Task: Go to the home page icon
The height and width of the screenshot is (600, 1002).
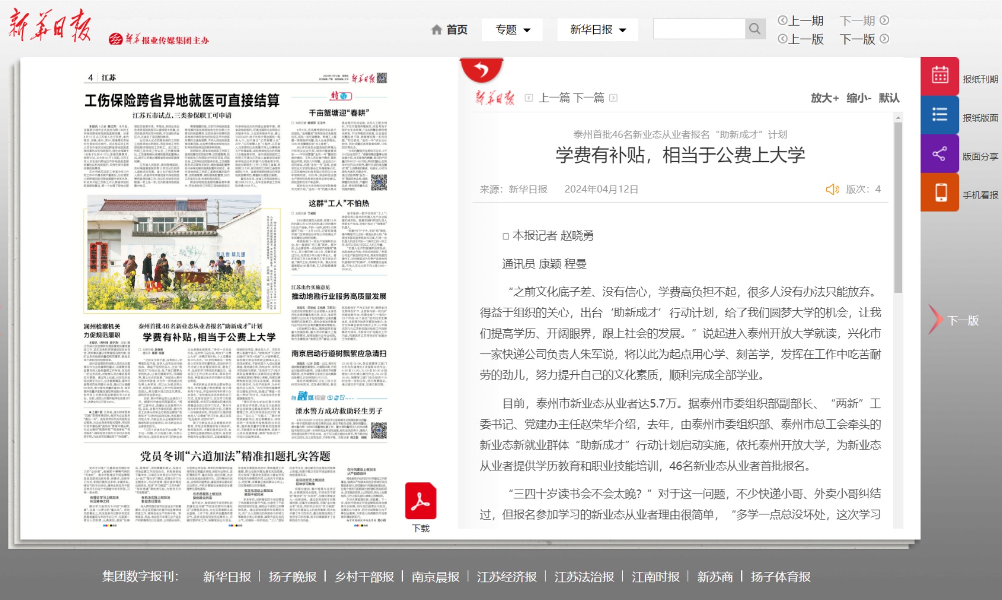Action: click(x=436, y=30)
